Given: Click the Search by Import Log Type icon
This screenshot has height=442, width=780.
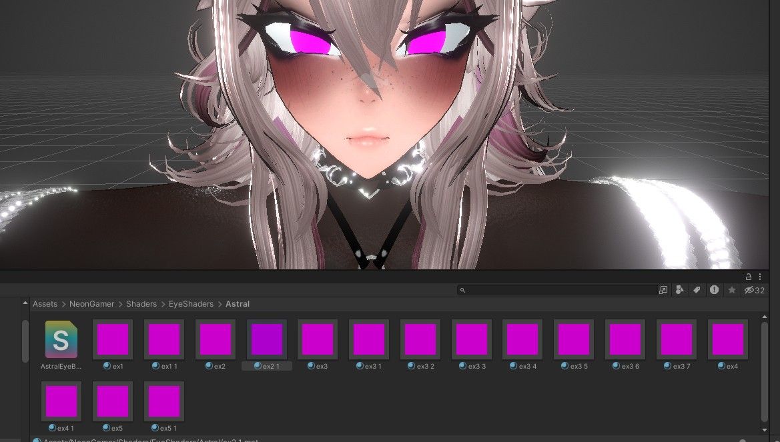Looking at the screenshot, I should 715,290.
